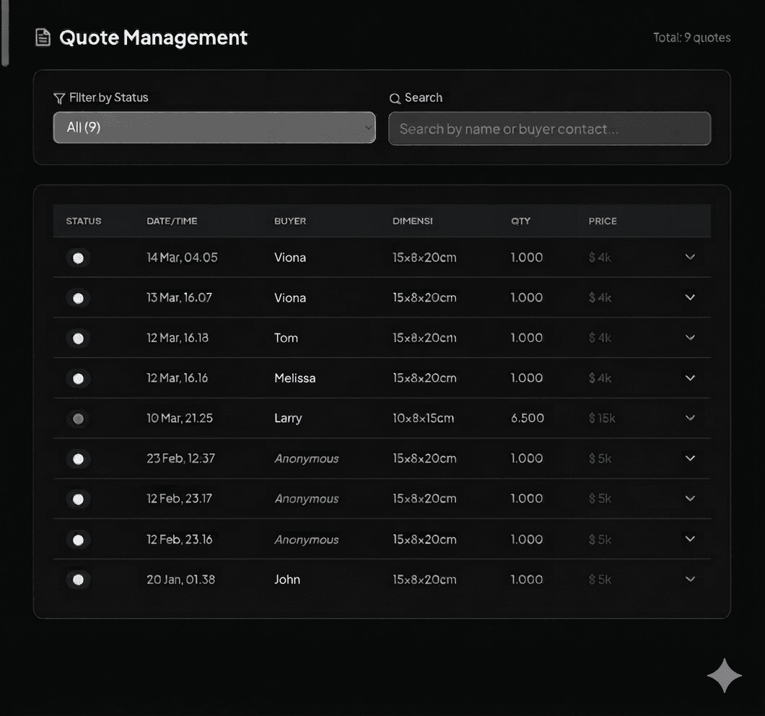The height and width of the screenshot is (716, 765).
Task: Click the status dot in Larry's row
Action: (x=78, y=419)
